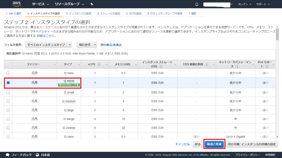This screenshot has width=282, height=158.
Task: Click the フィードバック footer link
Action: (x=21, y=155)
